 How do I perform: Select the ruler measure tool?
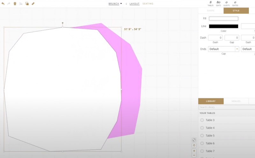pos(33,3)
